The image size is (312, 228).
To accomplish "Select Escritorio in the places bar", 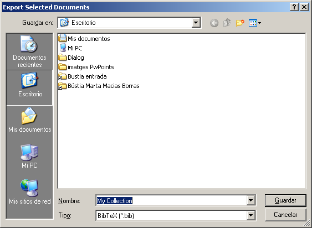I will [x=29, y=87].
